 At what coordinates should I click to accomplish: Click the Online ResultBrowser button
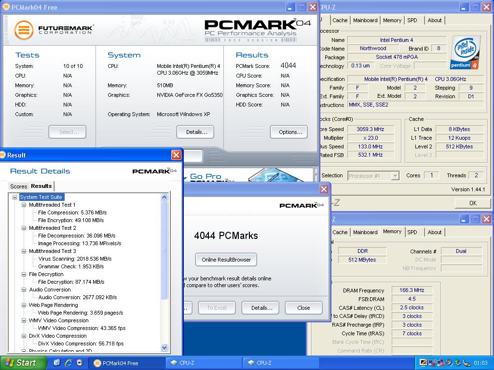tap(226, 260)
